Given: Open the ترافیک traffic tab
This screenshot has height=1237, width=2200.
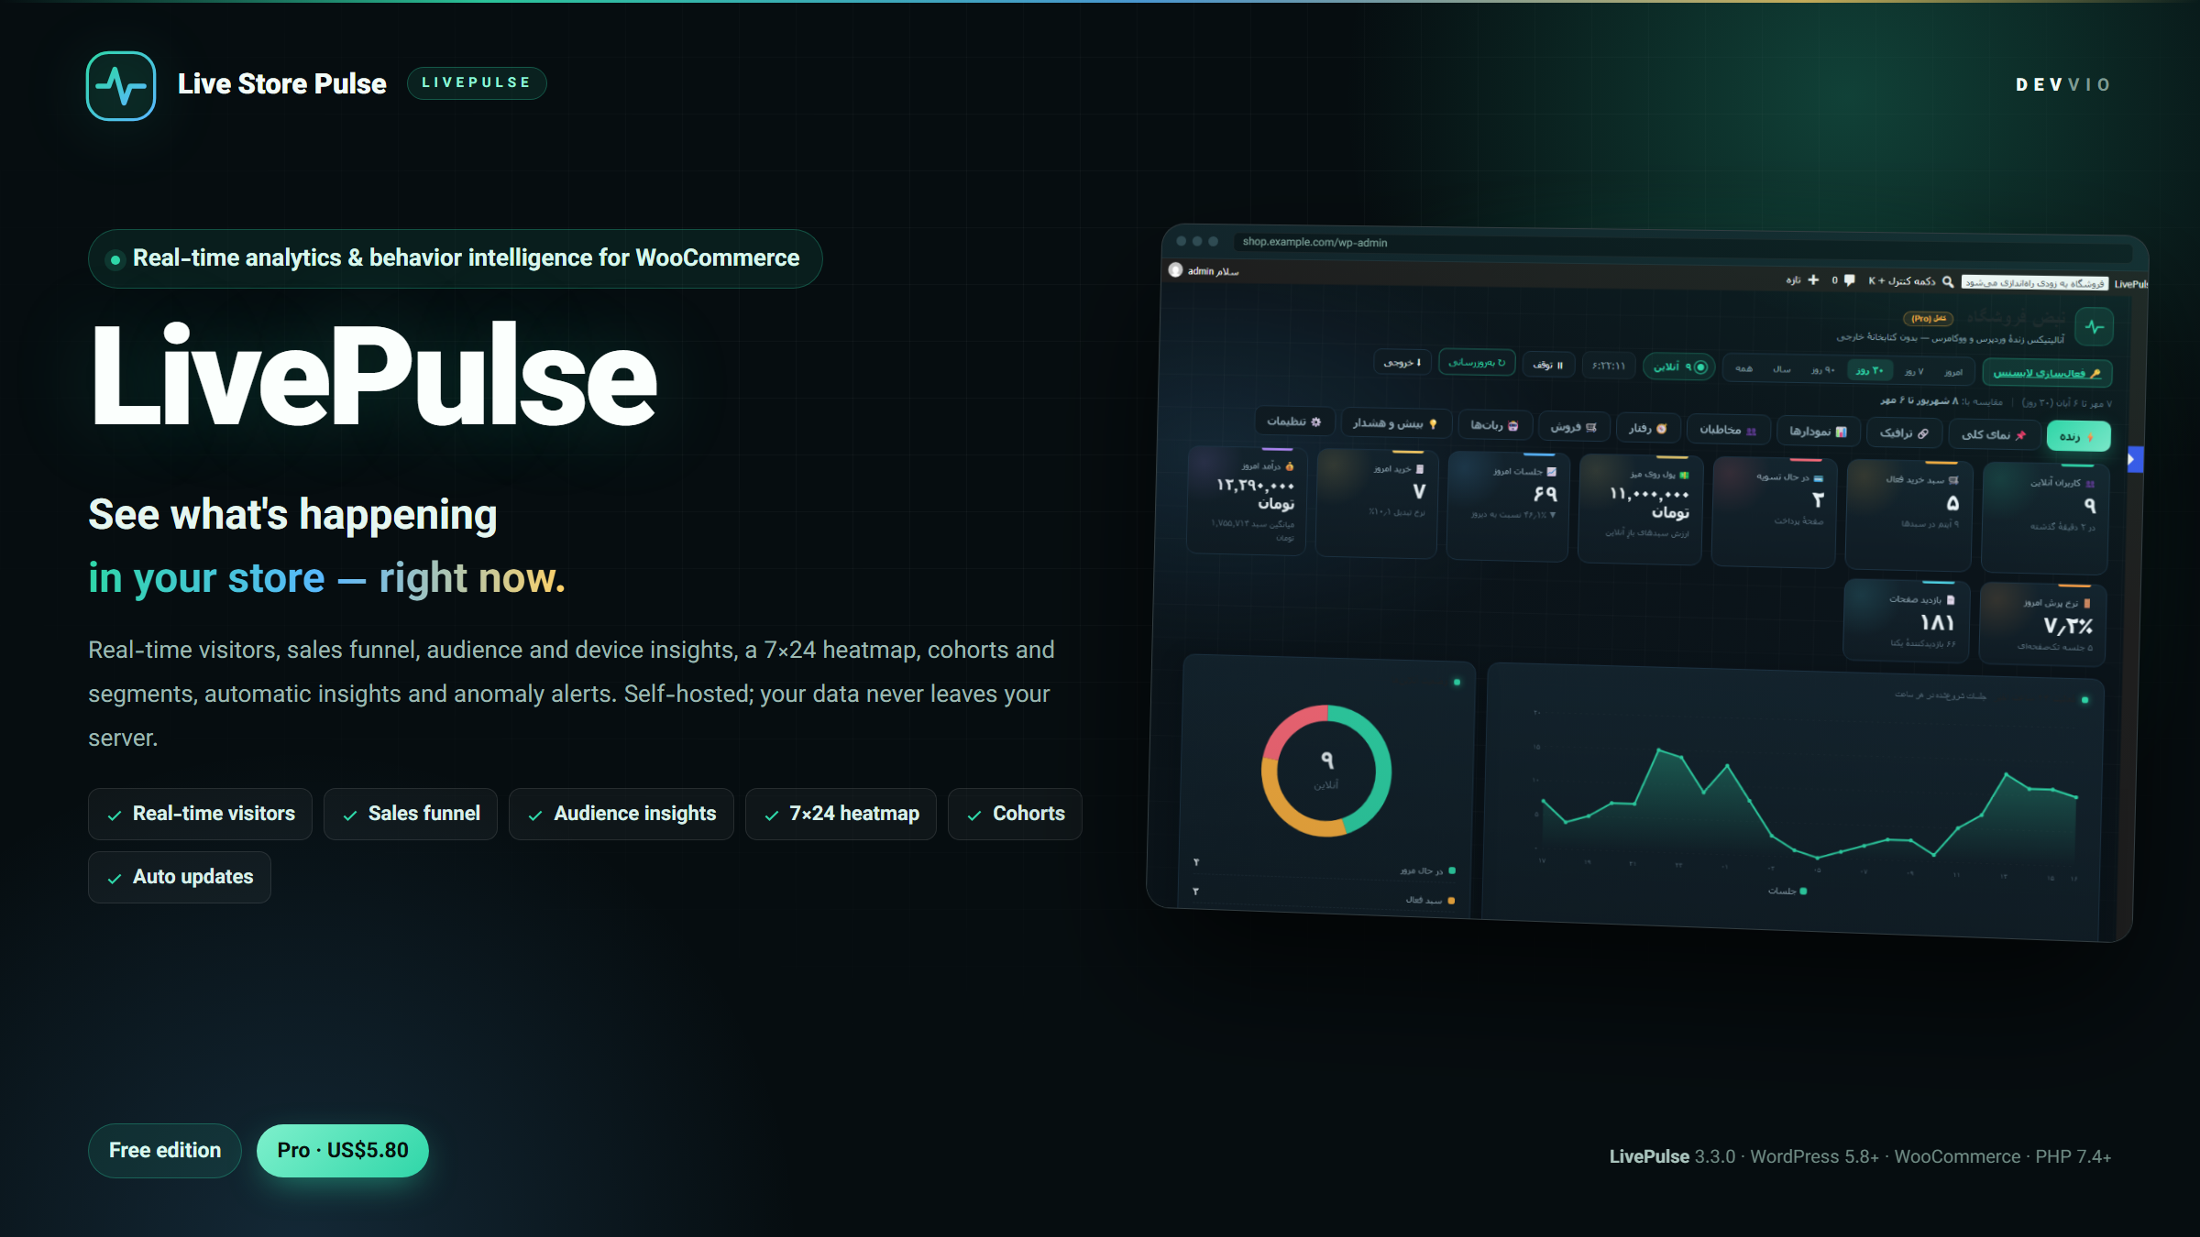Looking at the screenshot, I should [x=1904, y=432].
